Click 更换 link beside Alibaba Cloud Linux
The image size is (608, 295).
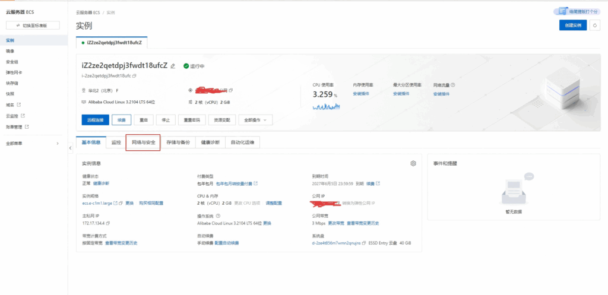pyautogui.click(x=267, y=223)
